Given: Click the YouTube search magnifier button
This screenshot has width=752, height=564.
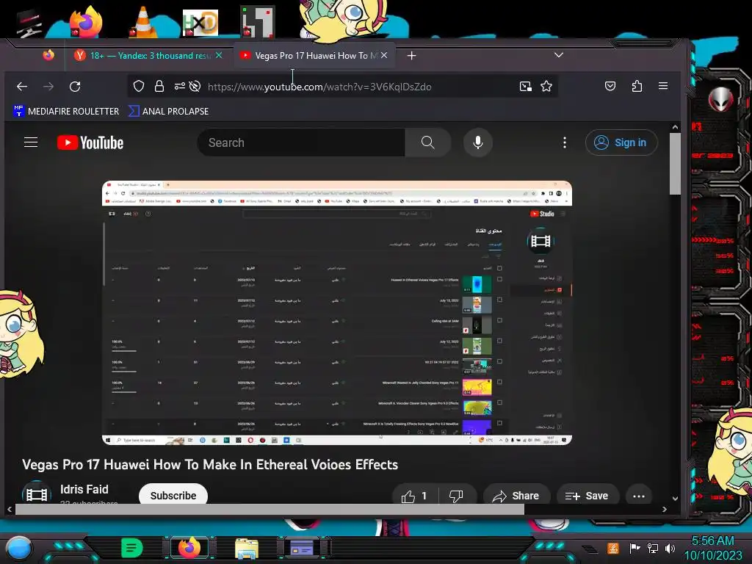Looking at the screenshot, I should click(x=428, y=142).
